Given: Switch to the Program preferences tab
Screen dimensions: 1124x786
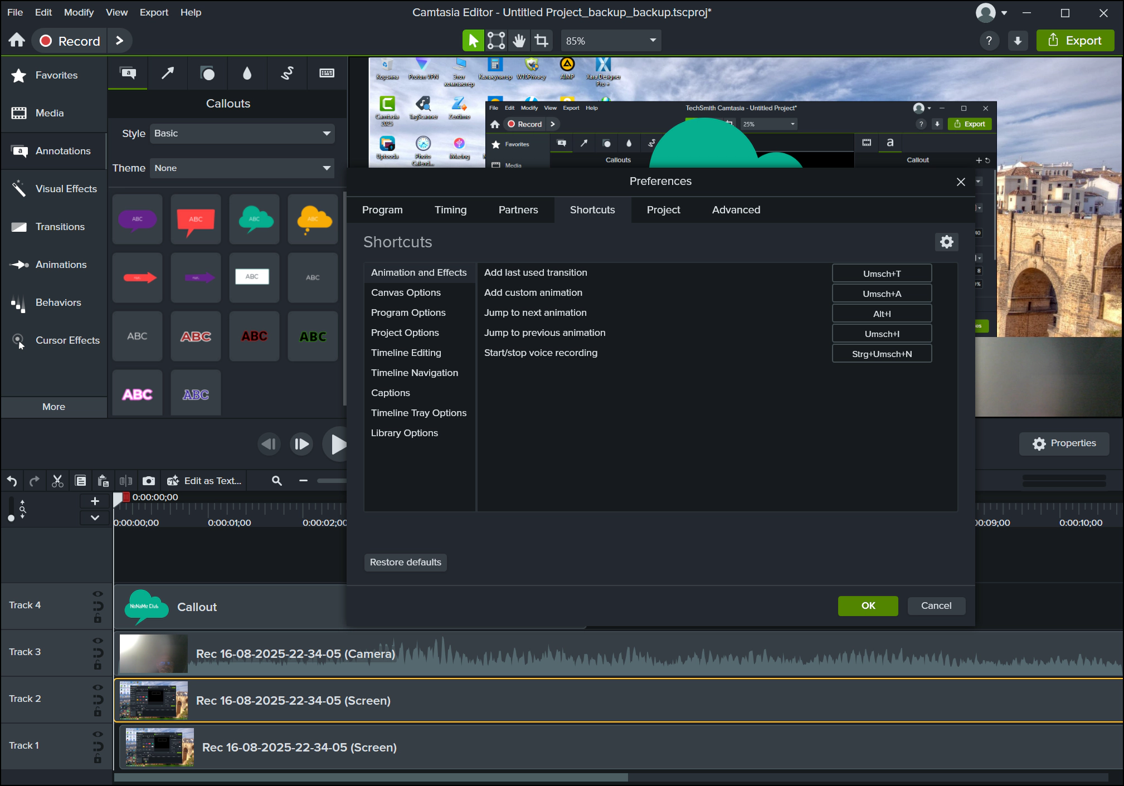Looking at the screenshot, I should (382, 210).
